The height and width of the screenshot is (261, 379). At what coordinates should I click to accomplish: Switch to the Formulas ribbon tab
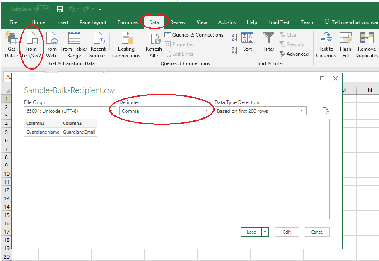click(128, 22)
